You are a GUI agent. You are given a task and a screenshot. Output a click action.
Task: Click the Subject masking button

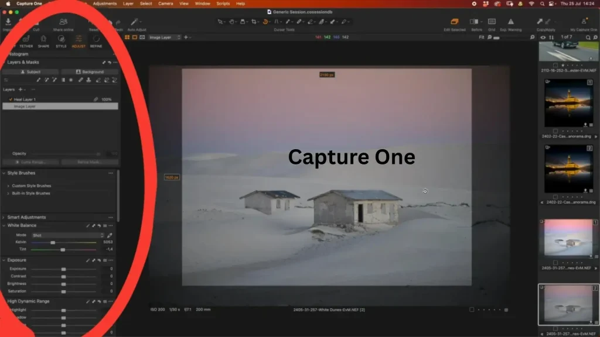pyautogui.click(x=30, y=72)
